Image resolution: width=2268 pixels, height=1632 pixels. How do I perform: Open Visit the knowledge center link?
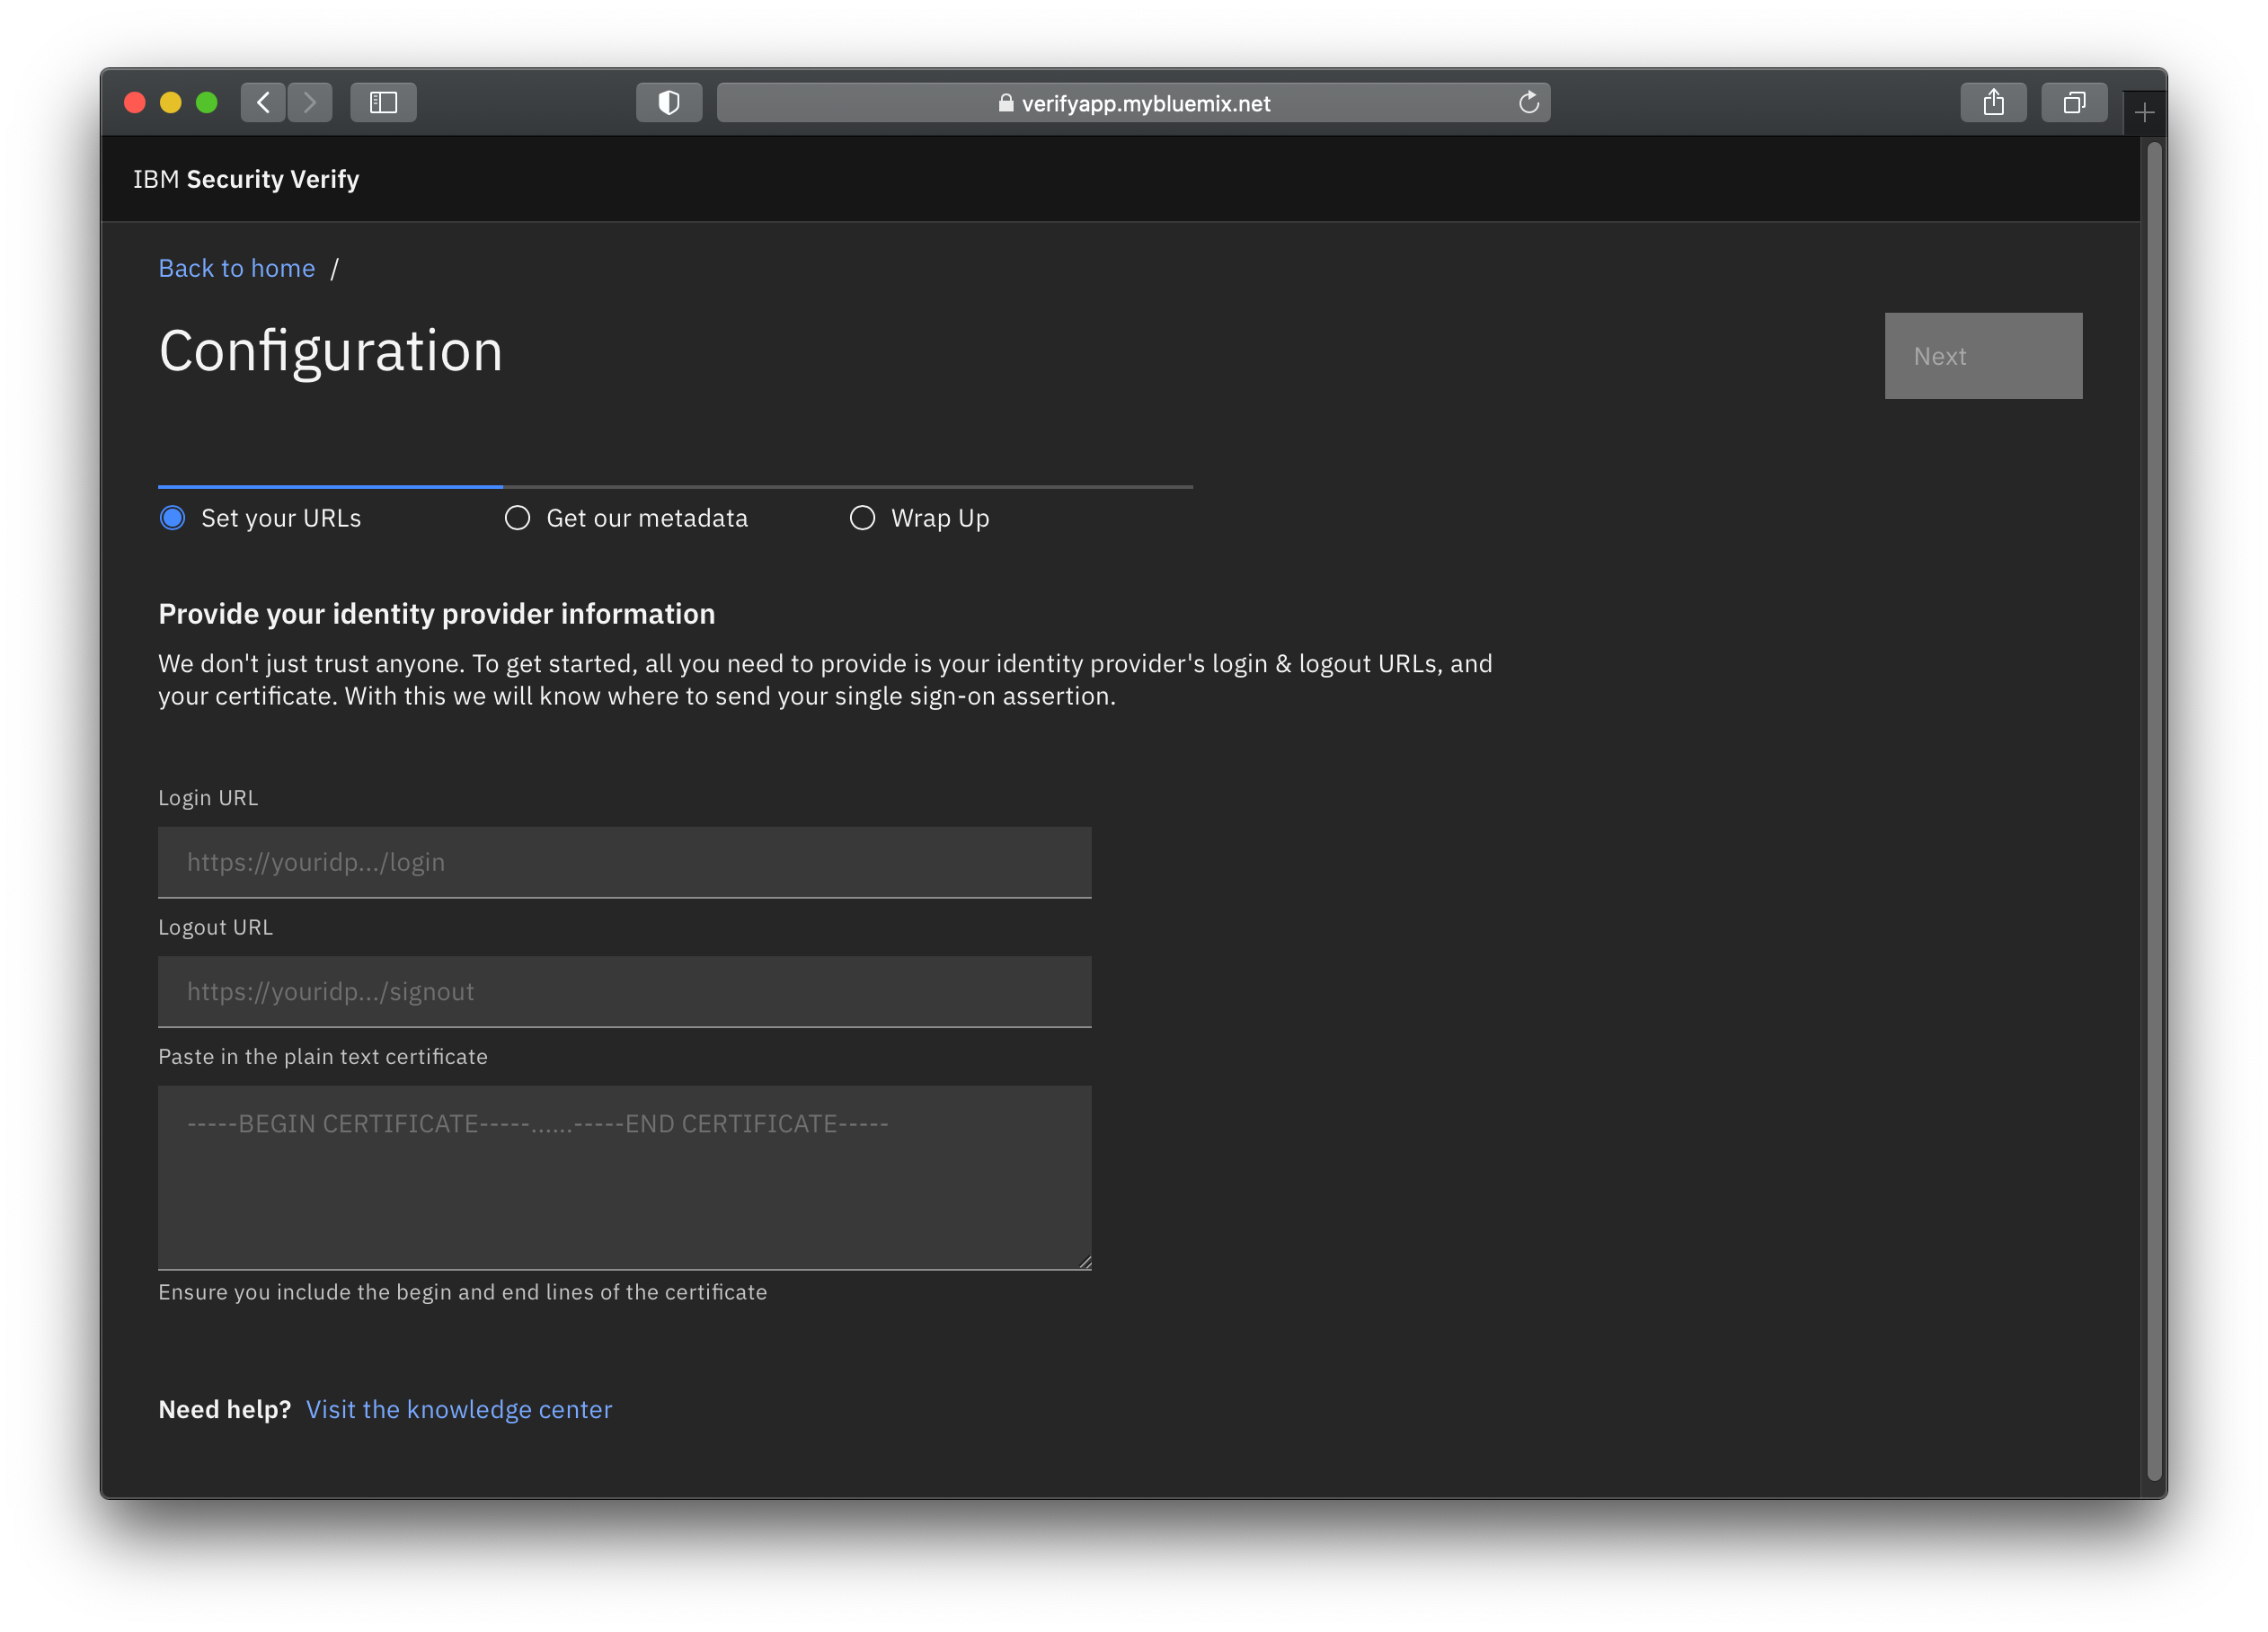[458, 1409]
